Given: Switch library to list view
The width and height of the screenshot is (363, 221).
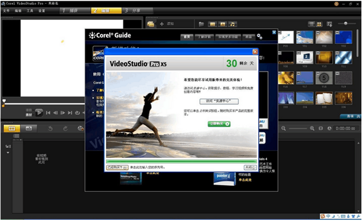Looking at the screenshot, I should 312,24.
